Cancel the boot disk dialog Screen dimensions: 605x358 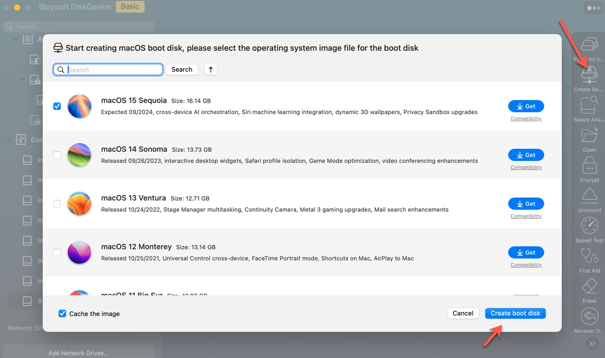(x=462, y=313)
